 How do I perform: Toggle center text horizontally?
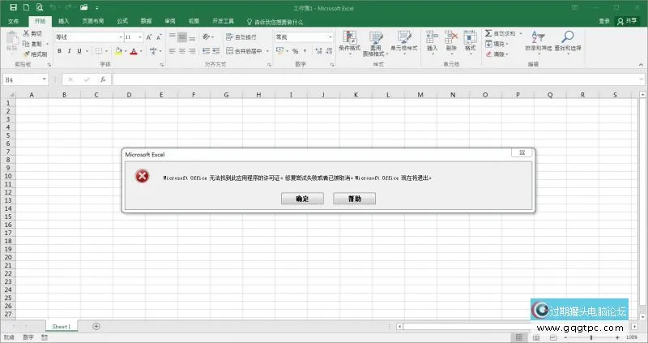[182, 51]
